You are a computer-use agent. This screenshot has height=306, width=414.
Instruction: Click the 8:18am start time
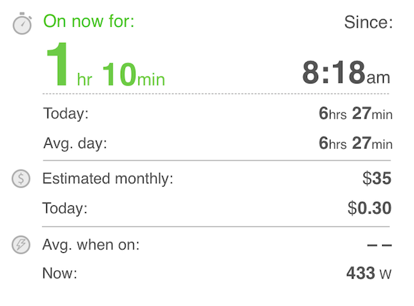[346, 73]
